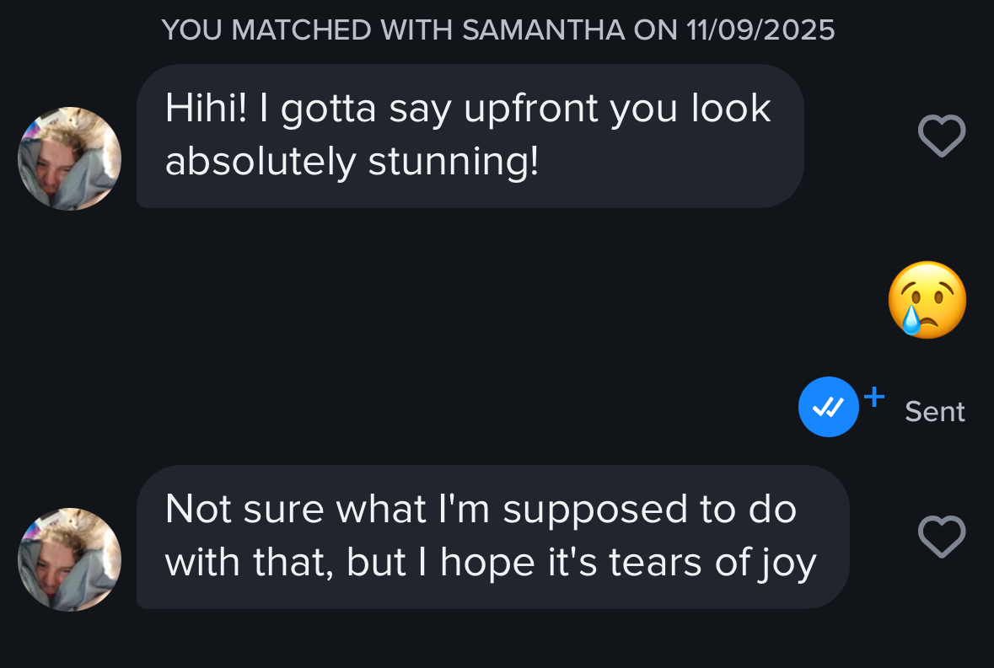994x668 pixels.
Task: Select the "absolutely stunning!" message bubble
Action: (x=470, y=136)
